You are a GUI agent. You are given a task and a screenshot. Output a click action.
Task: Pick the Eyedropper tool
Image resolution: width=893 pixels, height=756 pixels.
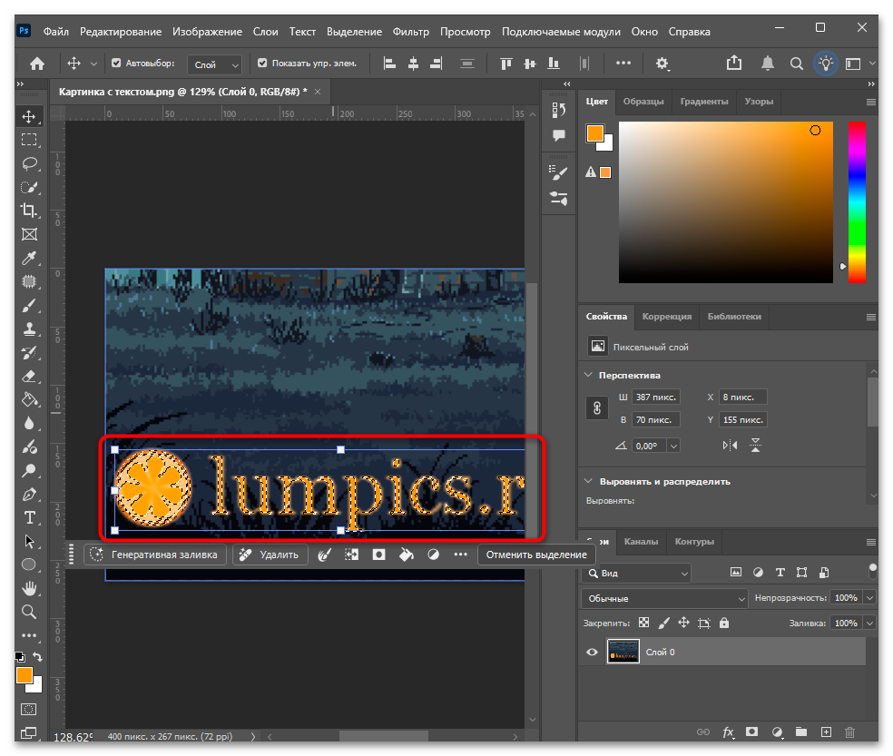tap(29, 258)
